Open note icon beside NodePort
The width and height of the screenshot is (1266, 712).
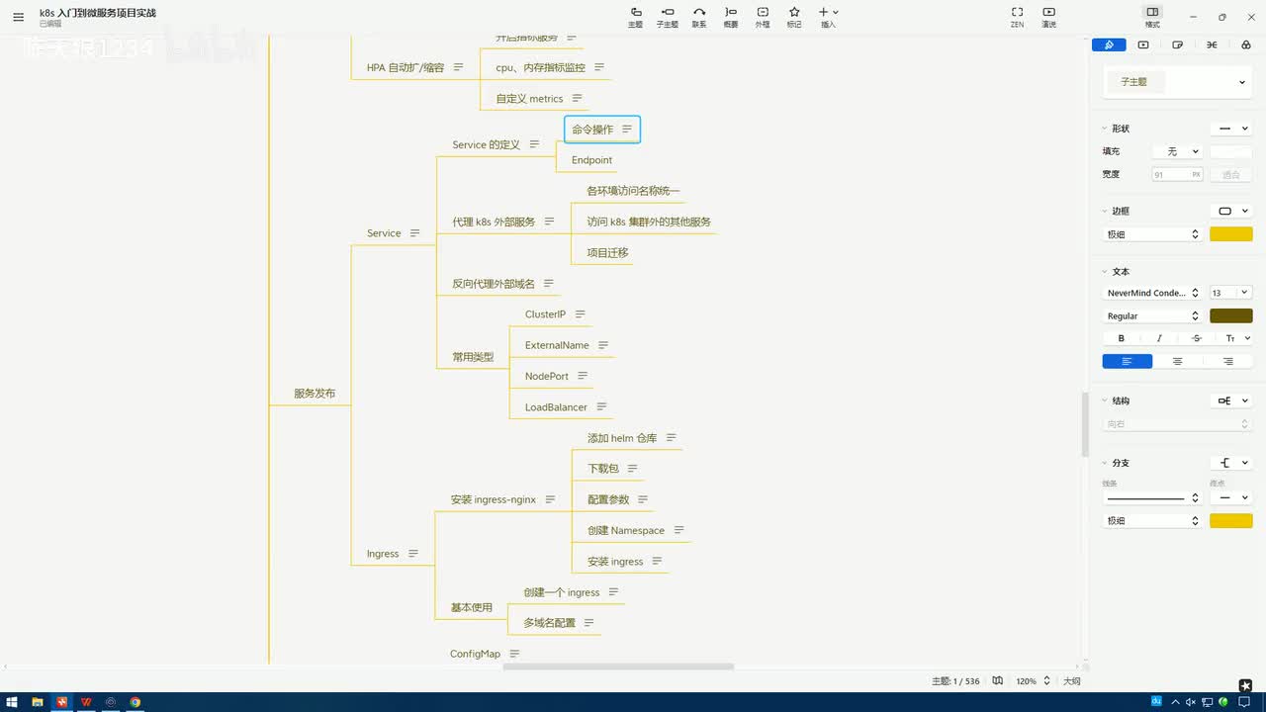pyautogui.click(x=583, y=376)
